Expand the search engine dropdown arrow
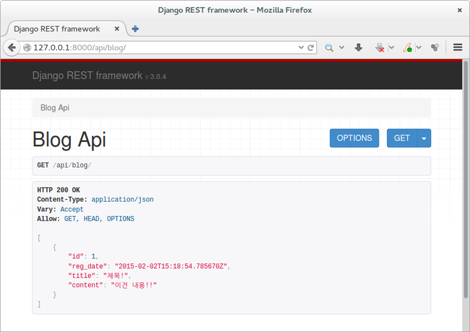The image size is (470, 332). [x=342, y=48]
